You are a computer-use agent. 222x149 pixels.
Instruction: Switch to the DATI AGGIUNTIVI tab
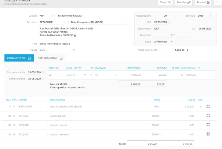50,58
